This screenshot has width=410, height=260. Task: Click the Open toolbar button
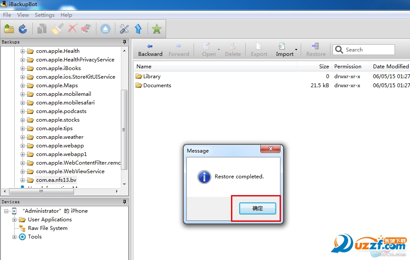tap(209, 50)
